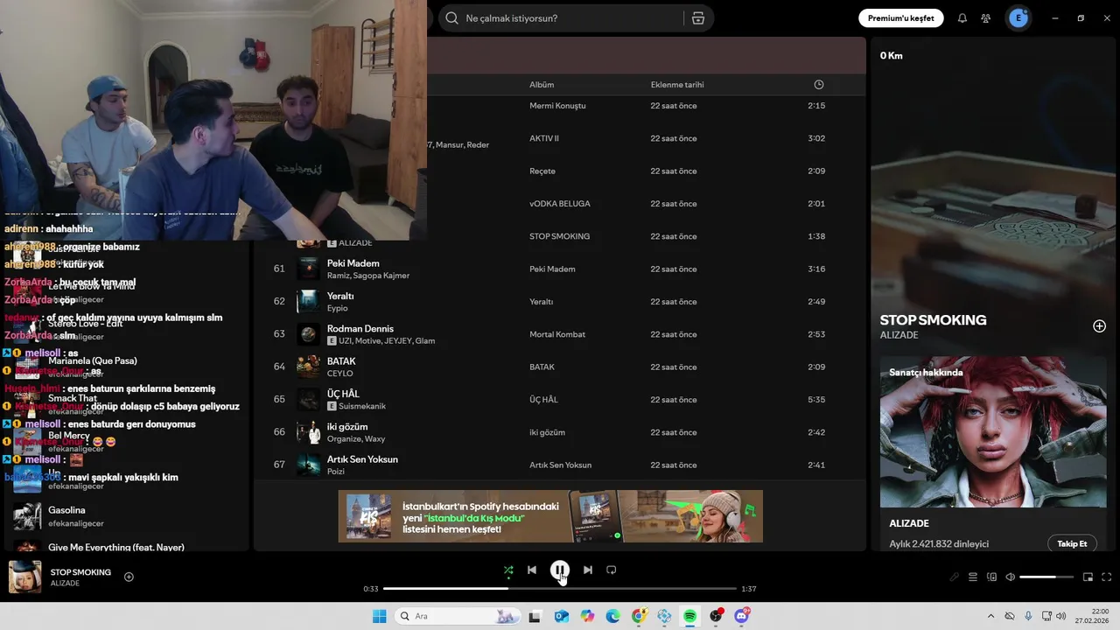
Task: Open Task View on the taskbar
Action: [x=535, y=616]
